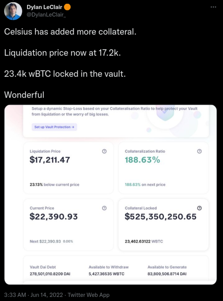Click the Dylan LeClair display name

tap(45, 7)
